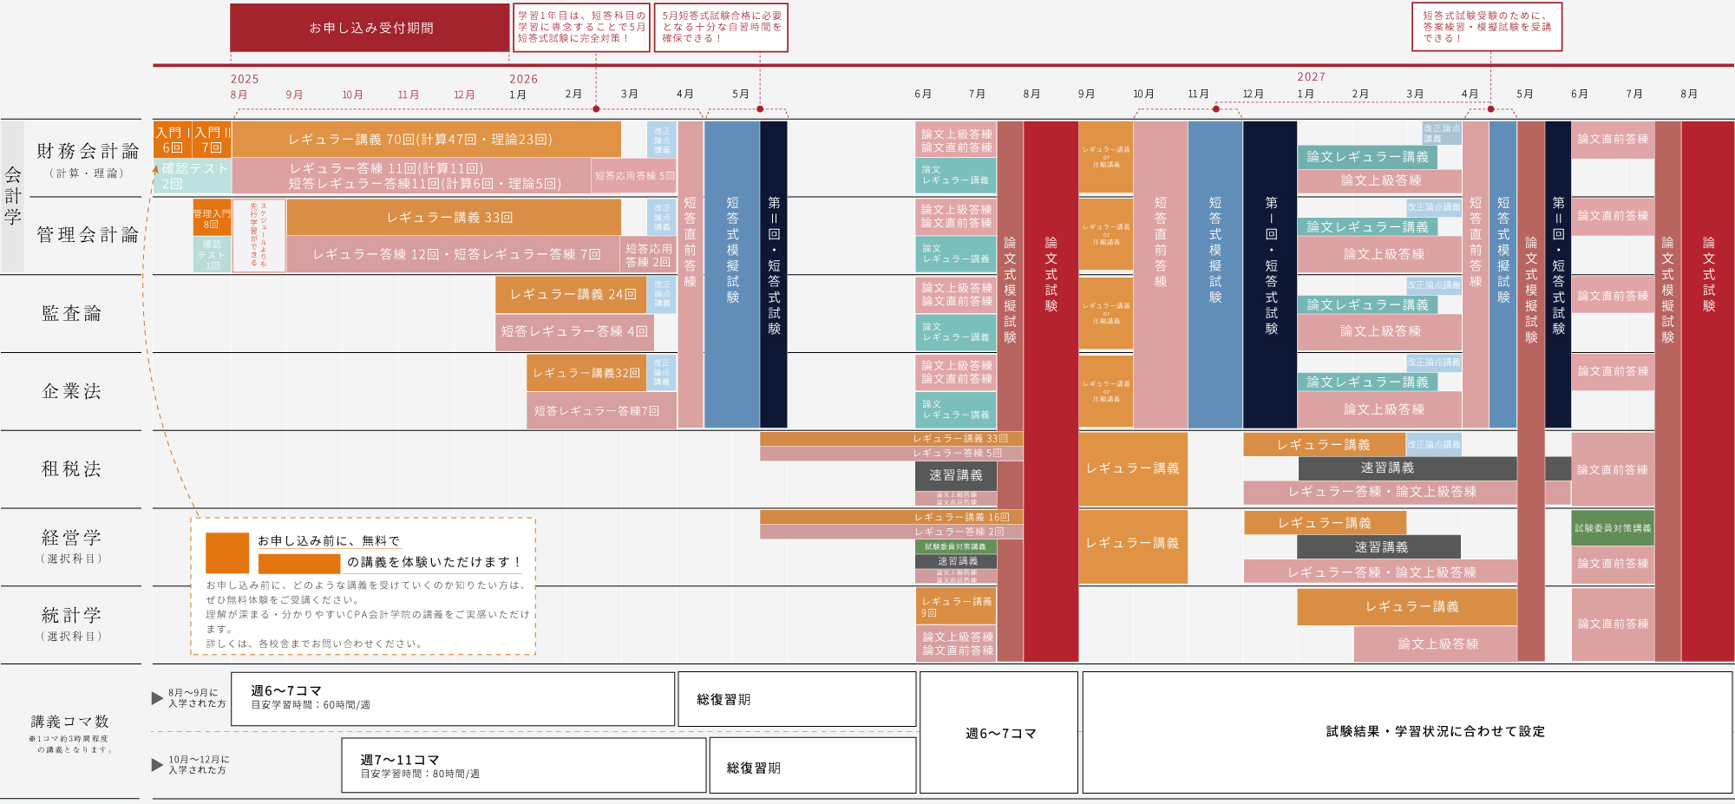Viewport: 1735px width, 804px height.
Task: Click the 週7〜11コマ study-load box
Action: 523,766
